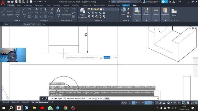Screen dimensions: 198x111
Task: Toggle the layer lock icon in Layers panel
Action: pos(97,9)
